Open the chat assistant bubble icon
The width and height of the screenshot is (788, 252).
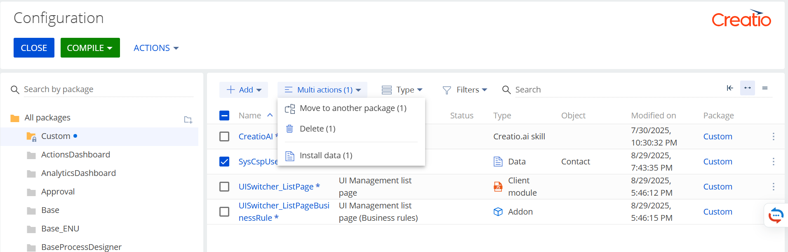point(776,215)
